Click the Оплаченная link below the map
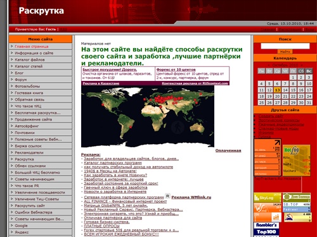This screenshot has height=237, width=317. point(228,150)
